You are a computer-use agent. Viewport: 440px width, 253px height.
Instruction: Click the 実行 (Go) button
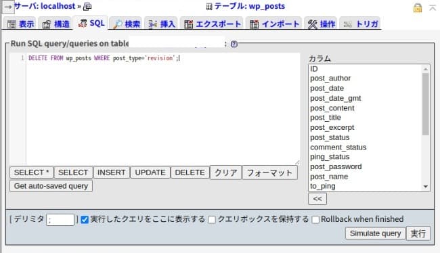click(418, 233)
